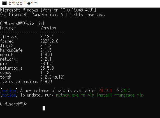Click the last C:\Users\WD> prompt line
Viewport: 160px width, 118px height.
click(x=13, y=104)
